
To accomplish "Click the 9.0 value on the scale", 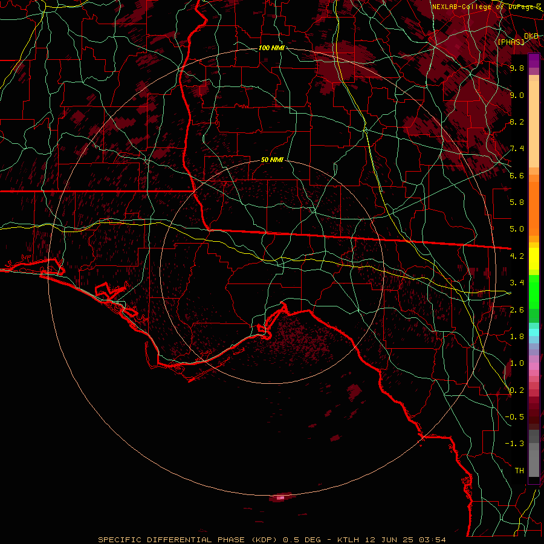I will 517,95.
